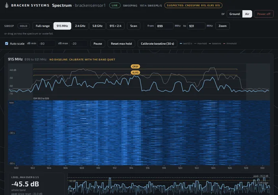The width and height of the screenshot is (278, 195).
Task: Click the 924 frequency axis tick label
Action: tap(213, 168)
